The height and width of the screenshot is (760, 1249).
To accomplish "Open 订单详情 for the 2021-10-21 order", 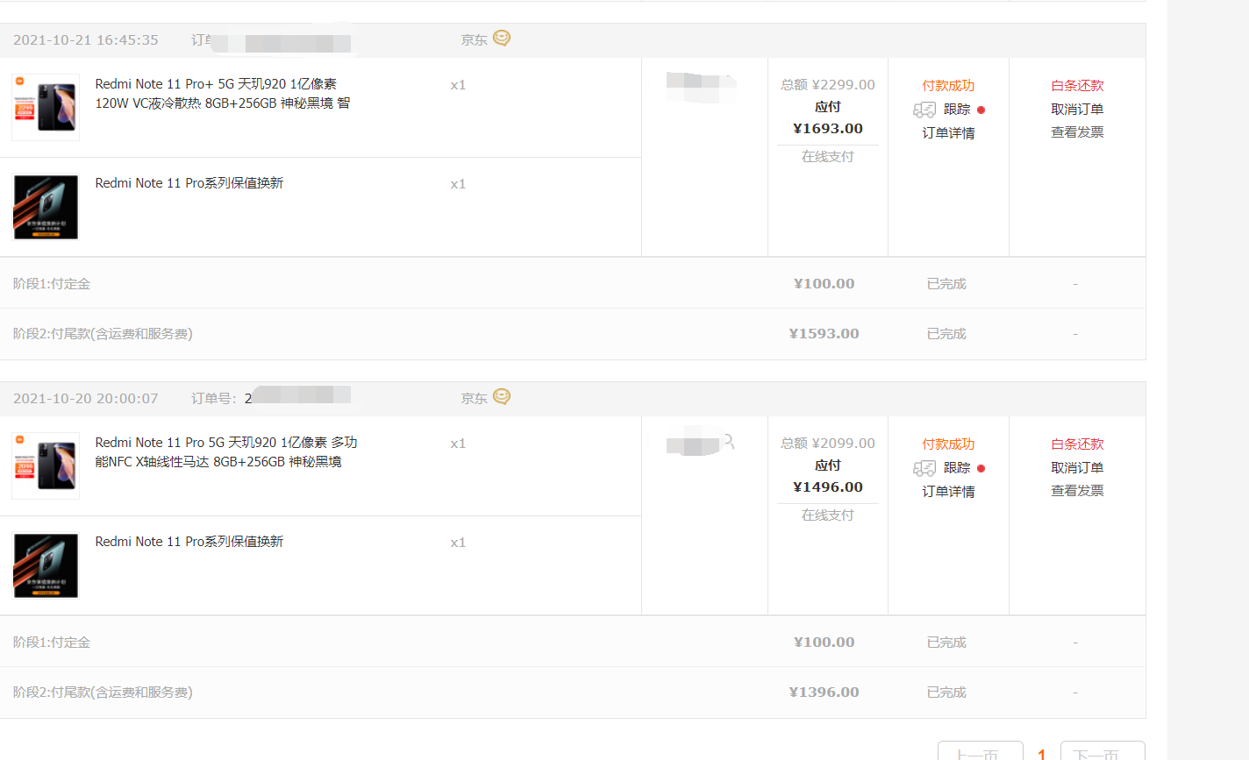I will [x=948, y=133].
